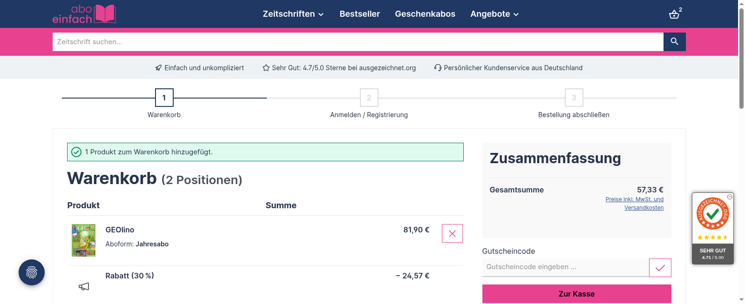
Task: Click the megaphone icon next to Rabatt
Action: click(83, 286)
